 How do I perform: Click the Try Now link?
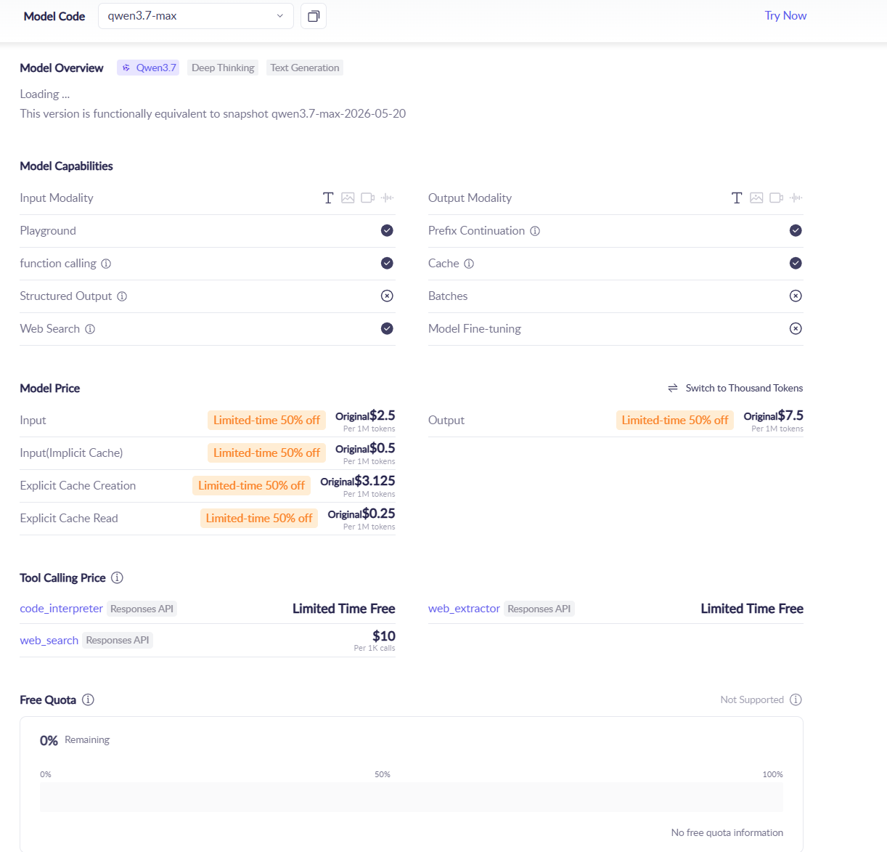pyautogui.click(x=785, y=16)
